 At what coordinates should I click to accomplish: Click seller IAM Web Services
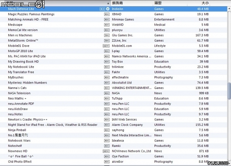coord(124,119)
